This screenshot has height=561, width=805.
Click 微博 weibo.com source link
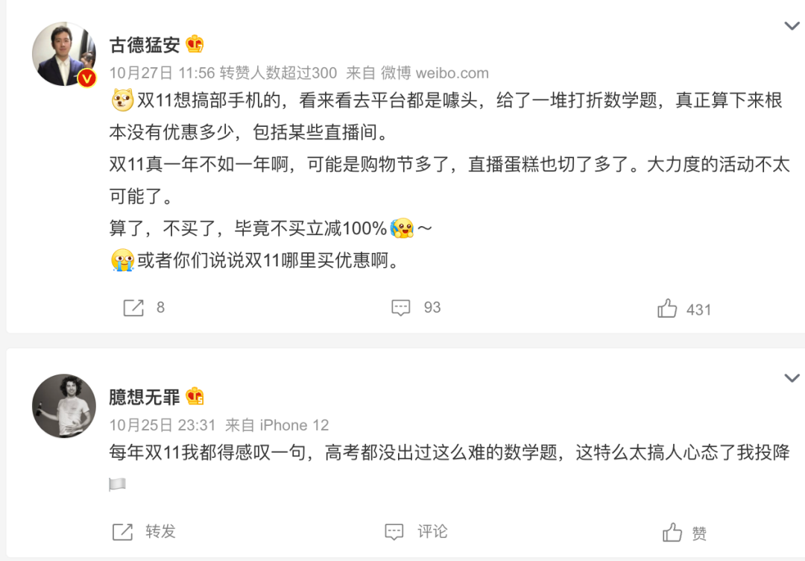pyautogui.click(x=435, y=73)
